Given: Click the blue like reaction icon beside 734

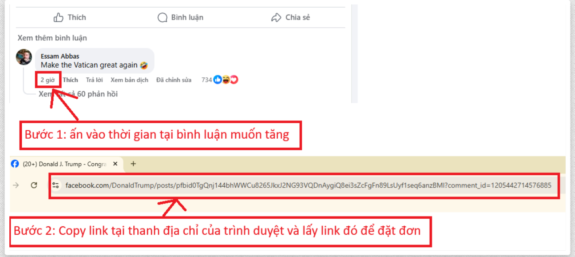Looking at the screenshot, I should tap(218, 80).
